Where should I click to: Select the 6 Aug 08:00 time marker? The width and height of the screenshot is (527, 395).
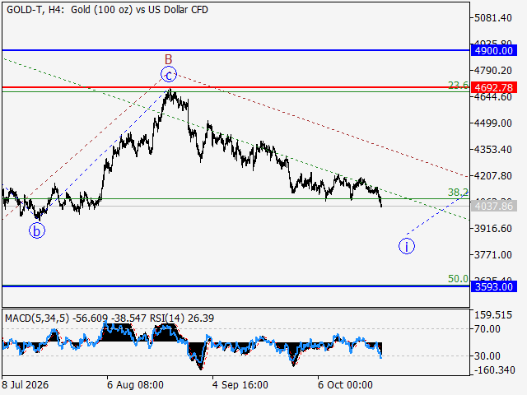135,384
